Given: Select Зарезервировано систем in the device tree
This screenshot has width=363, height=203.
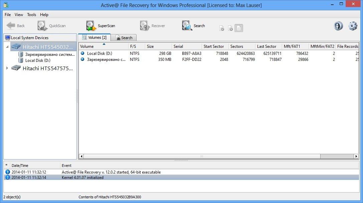Looking at the screenshot, I should 50,55.
